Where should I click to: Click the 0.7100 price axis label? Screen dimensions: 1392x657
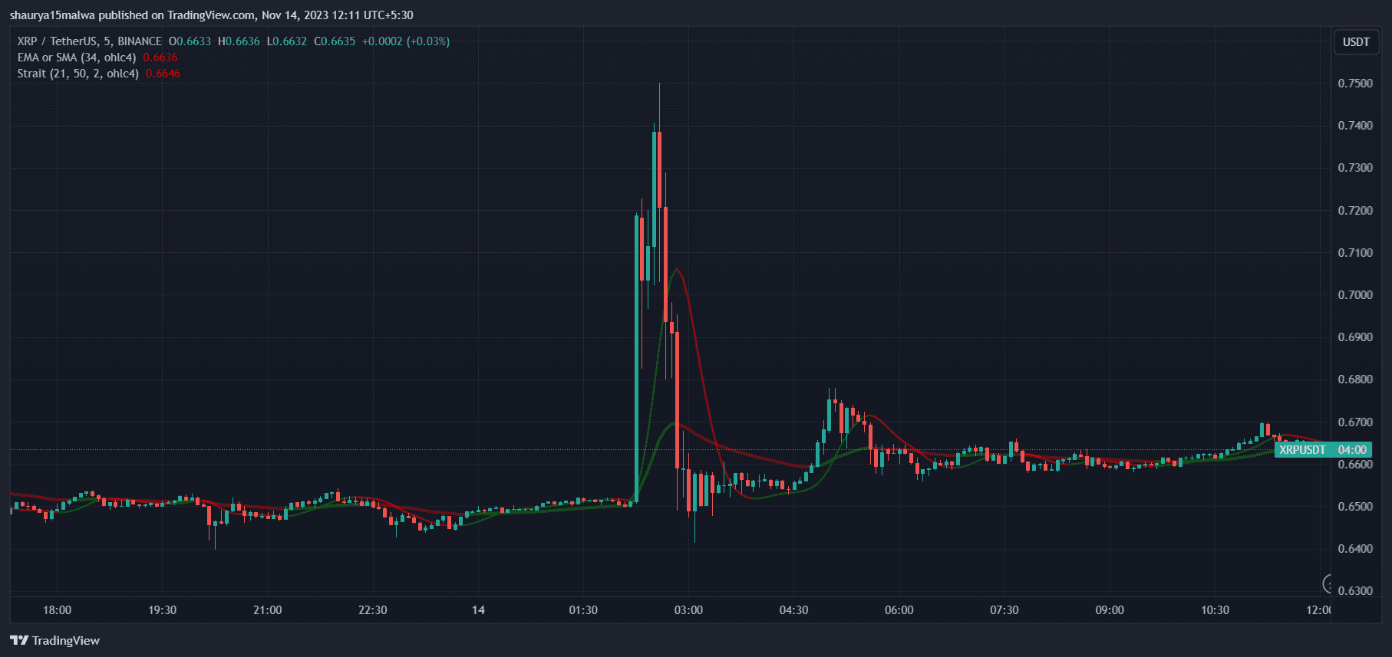[1355, 253]
